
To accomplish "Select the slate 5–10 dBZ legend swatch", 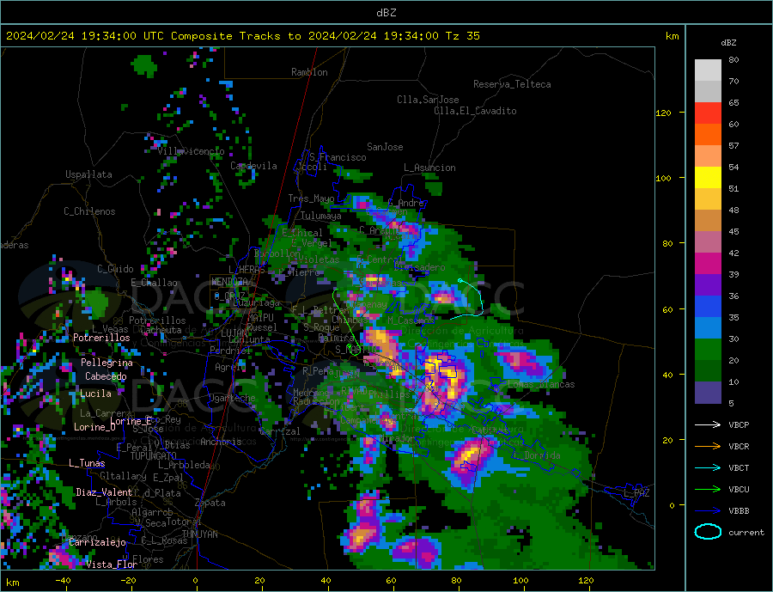I will pos(708,393).
